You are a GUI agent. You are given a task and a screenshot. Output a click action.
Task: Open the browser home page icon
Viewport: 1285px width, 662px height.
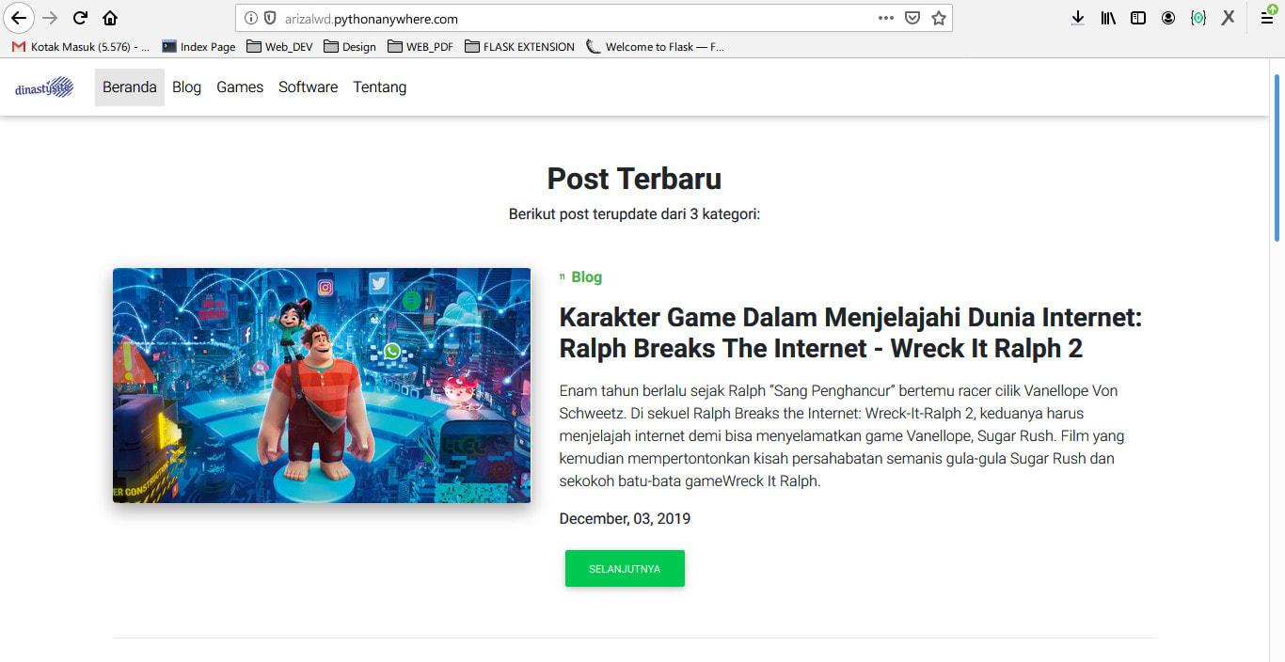click(x=110, y=18)
